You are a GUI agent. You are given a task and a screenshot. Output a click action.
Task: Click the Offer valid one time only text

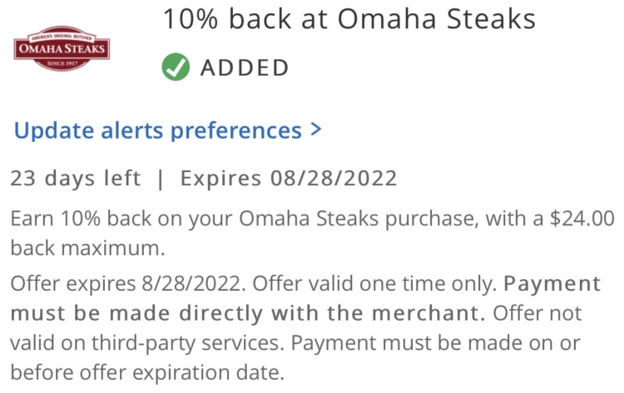[375, 283]
